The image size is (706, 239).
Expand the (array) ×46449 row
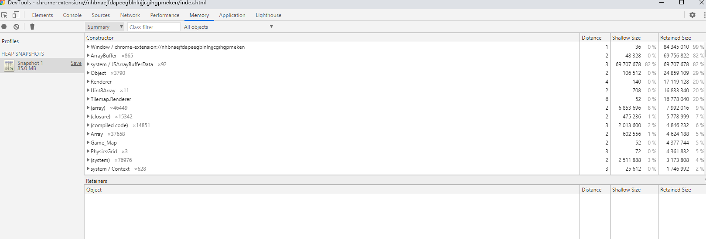click(88, 108)
